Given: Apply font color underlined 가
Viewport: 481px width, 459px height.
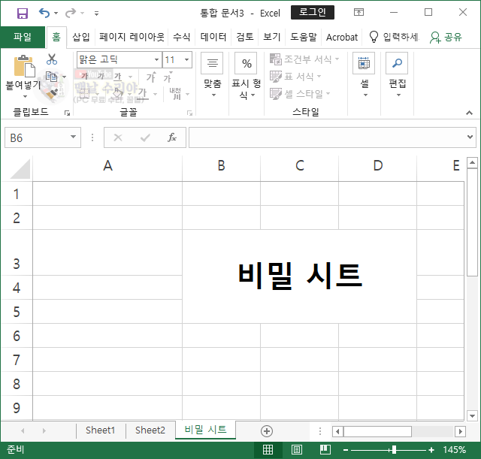Looking at the screenshot, I should [142, 93].
